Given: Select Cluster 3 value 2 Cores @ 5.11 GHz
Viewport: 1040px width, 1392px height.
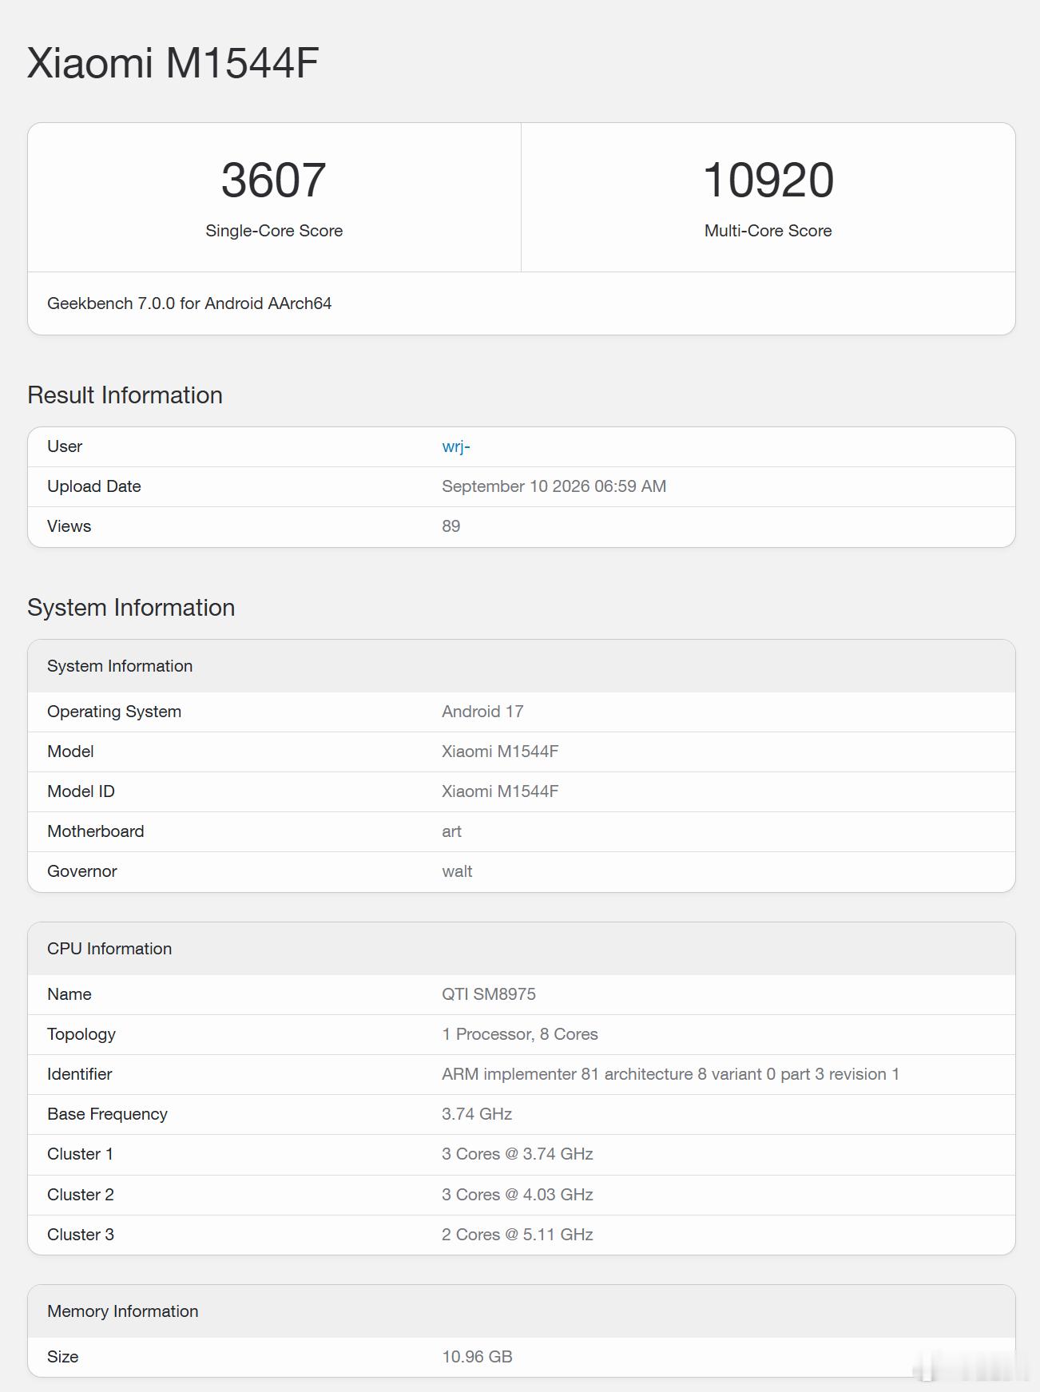Looking at the screenshot, I should point(518,1235).
